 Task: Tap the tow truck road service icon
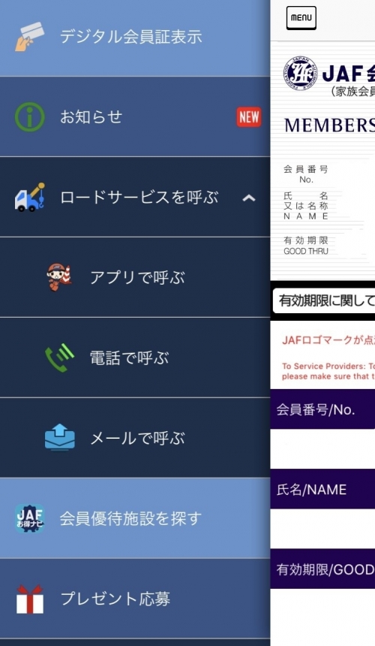(x=29, y=198)
